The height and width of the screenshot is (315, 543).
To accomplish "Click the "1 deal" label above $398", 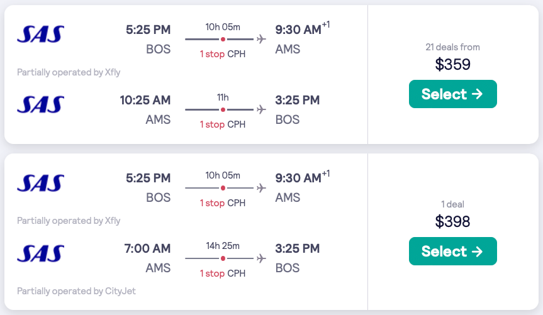I will (x=452, y=204).
